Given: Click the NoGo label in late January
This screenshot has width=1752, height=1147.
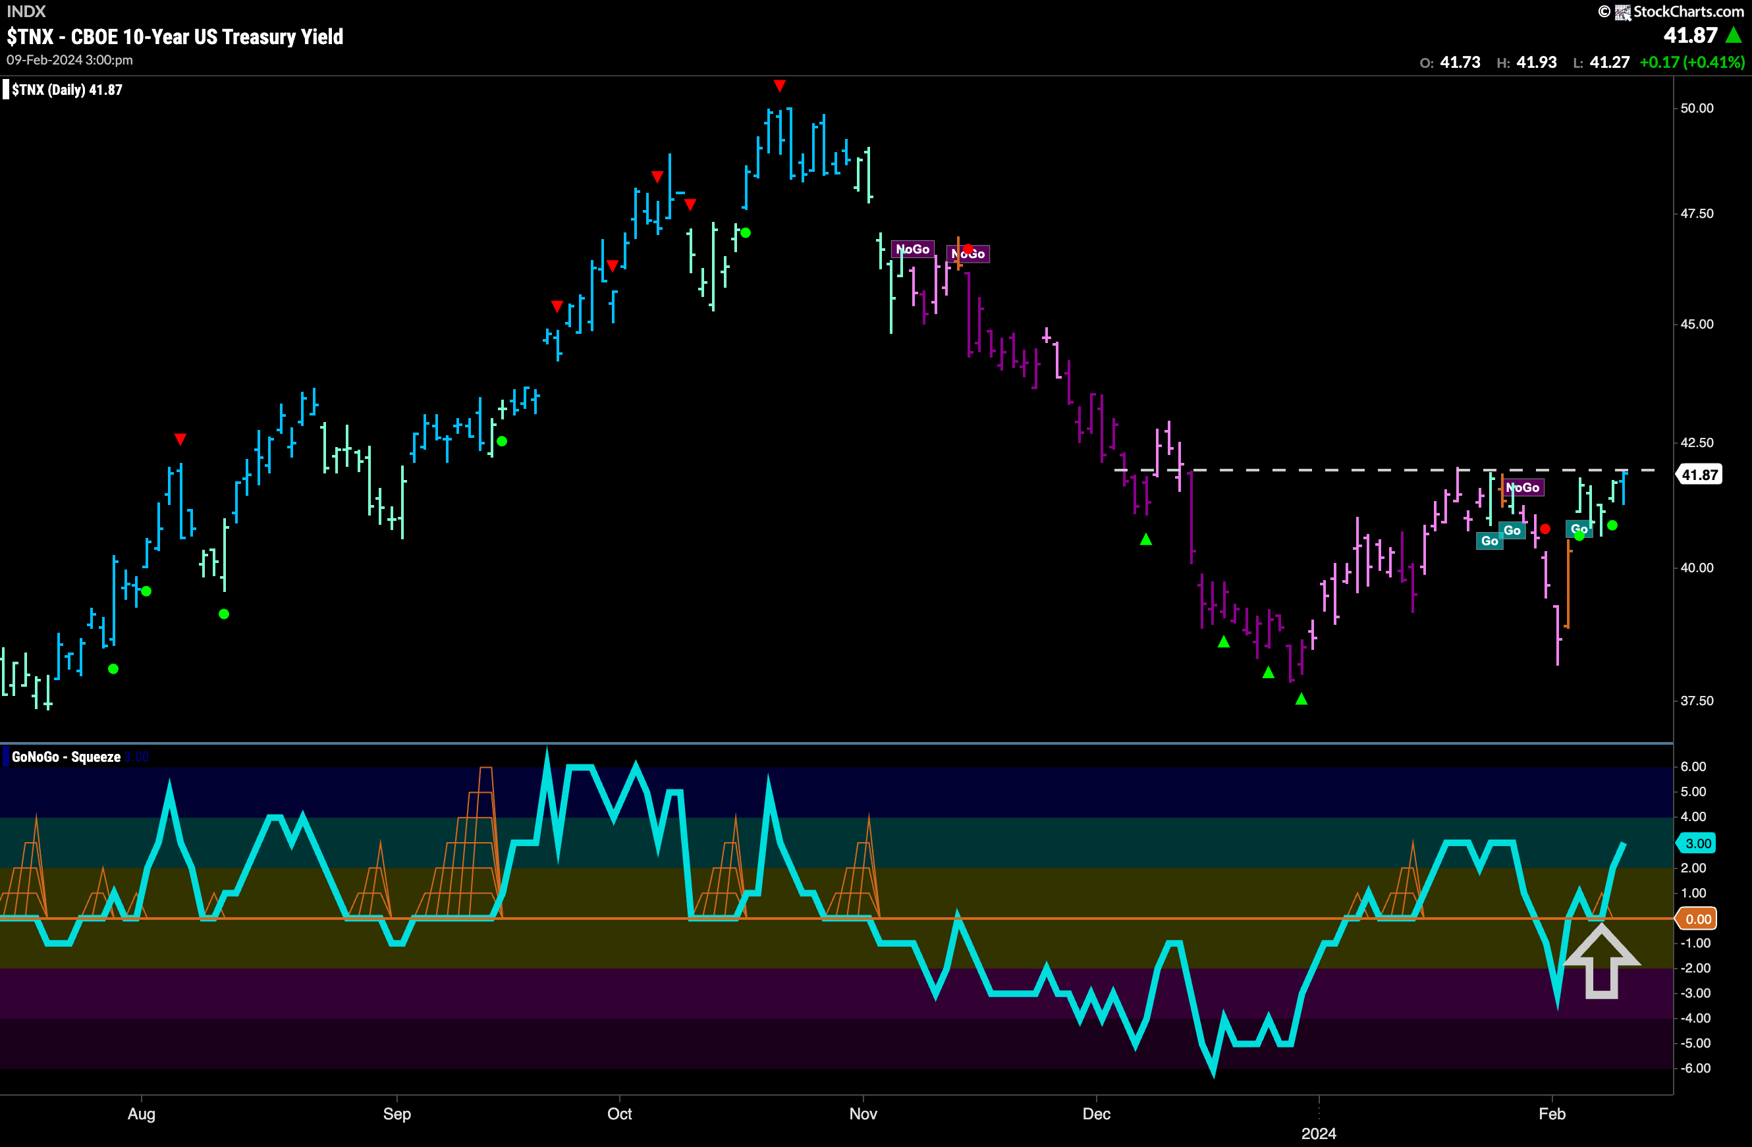Looking at the screenshot, I should (1522, 487).
